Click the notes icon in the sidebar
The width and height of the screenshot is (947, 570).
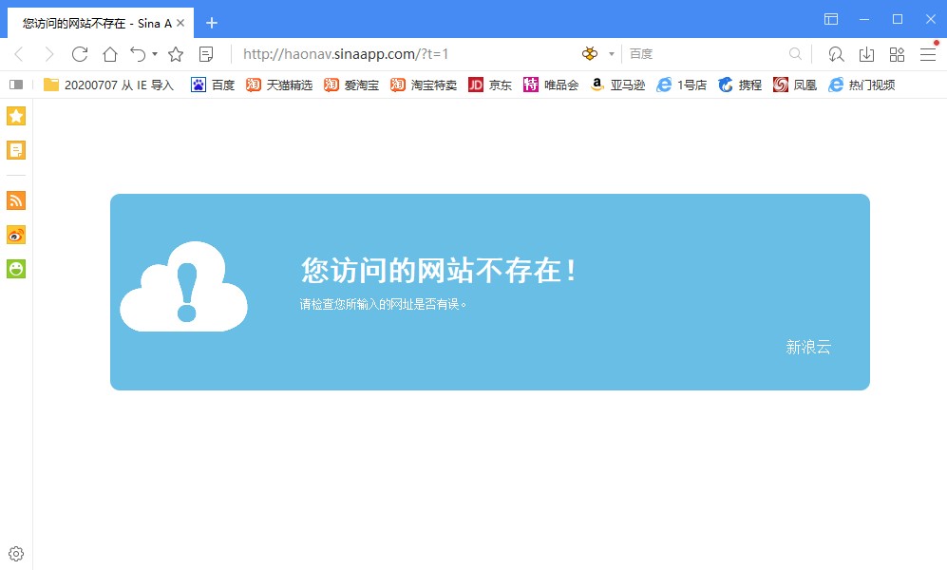[x=15, y=149]
